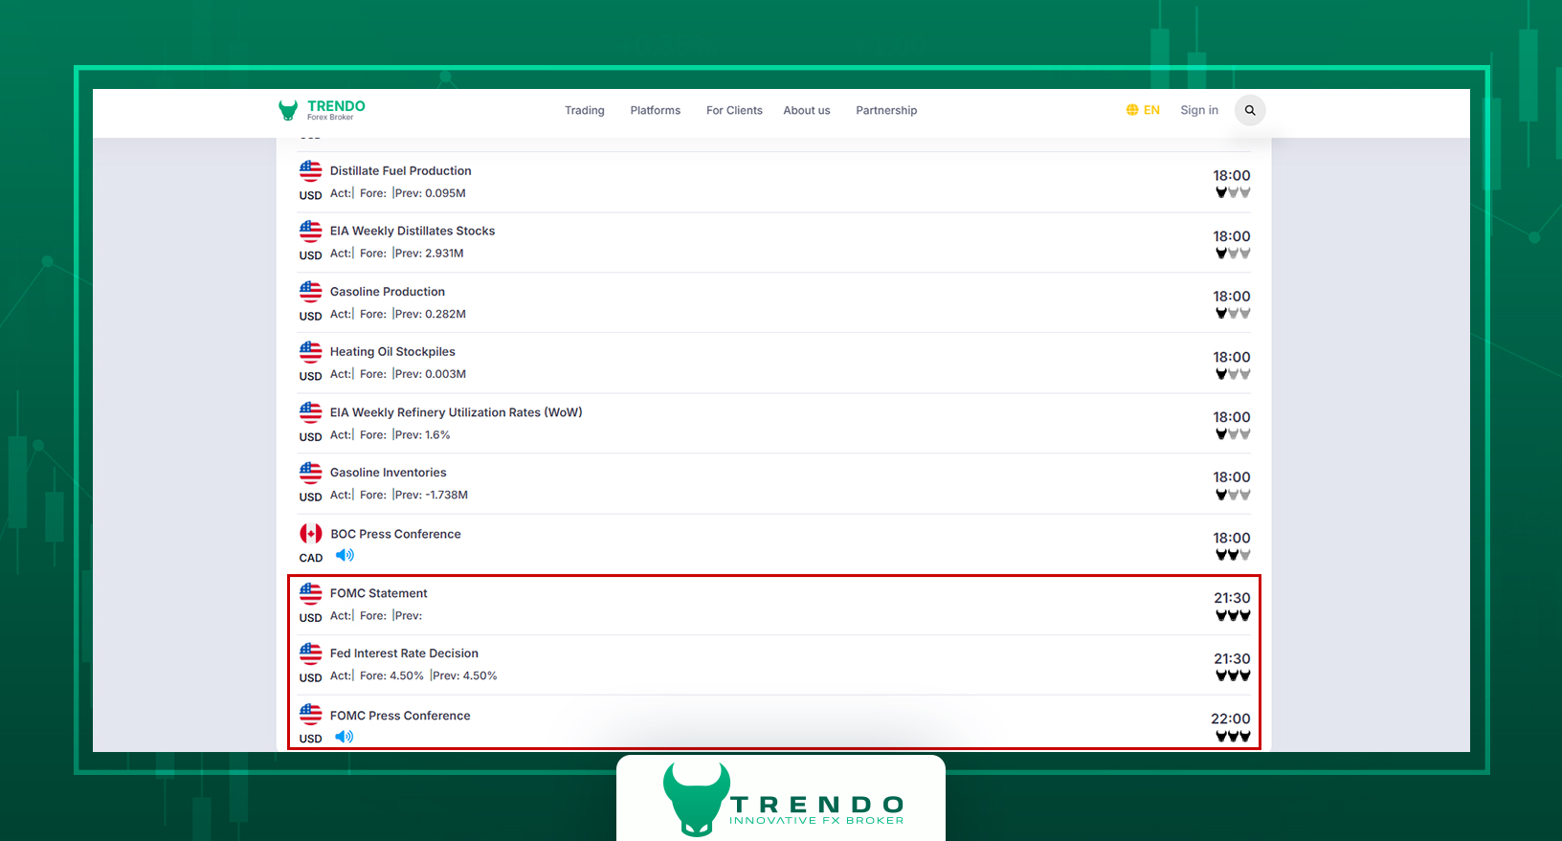The height and width of the screenshot is (841, 1562).
Task: Click impact bull icons for FOMC Statement
Action: pyautogui.click(x=1233, y=615)
